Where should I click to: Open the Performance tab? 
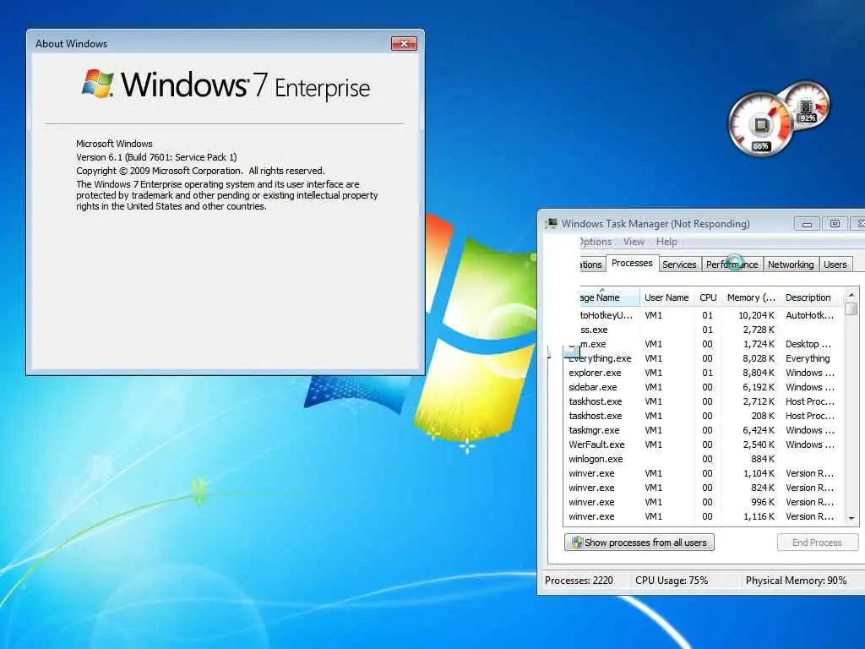[732, 265]
